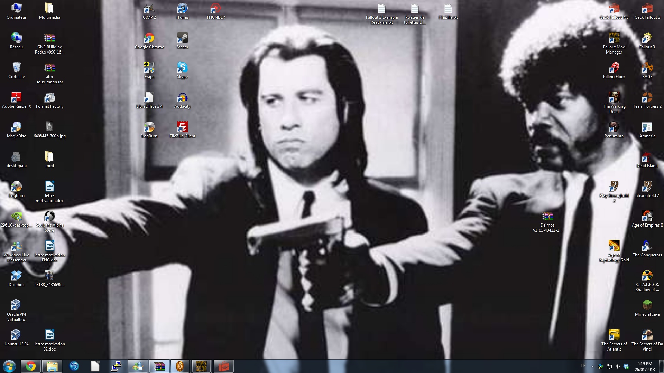The height and width of the screenshot is (373, 664).
Task: Open the Skype desktop shortcut
Action: pyautogui.click(x=182, y=70)
